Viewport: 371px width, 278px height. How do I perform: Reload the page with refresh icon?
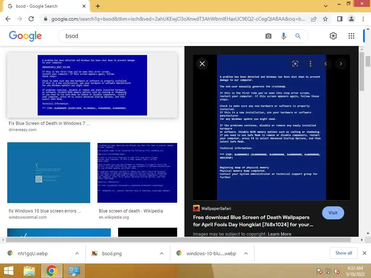[31, 19]
